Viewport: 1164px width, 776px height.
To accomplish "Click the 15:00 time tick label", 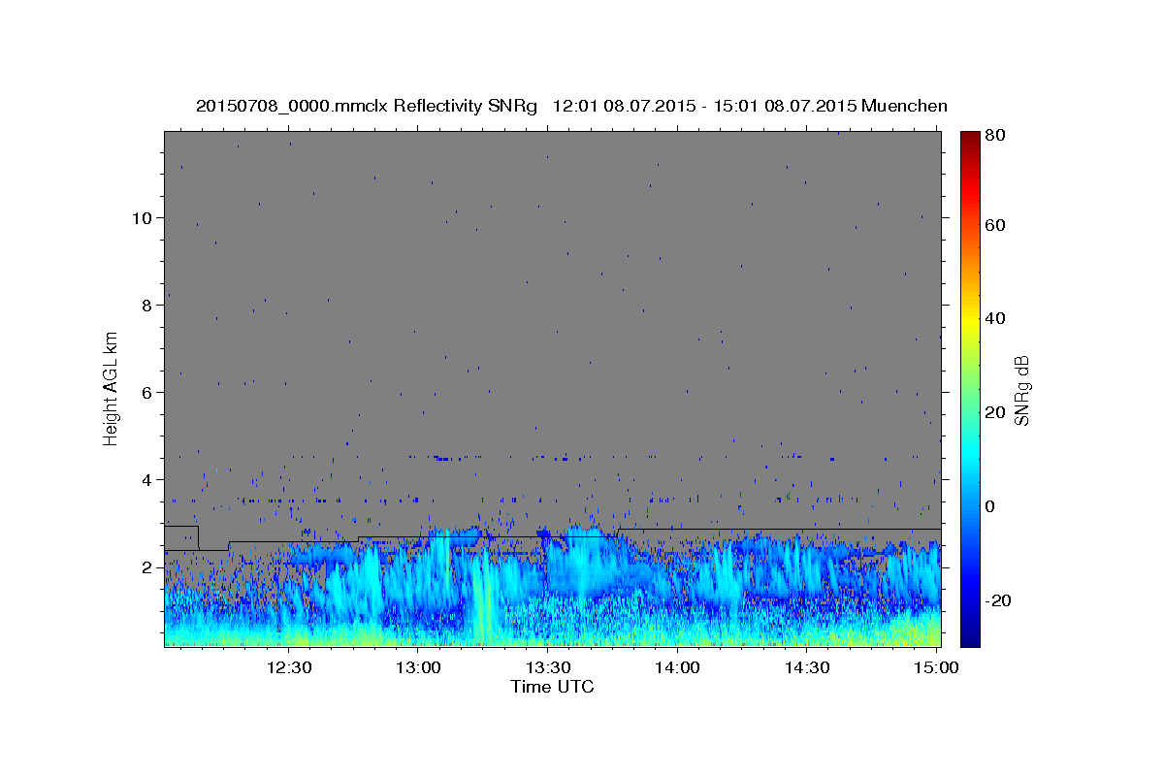I will click(935, 668).
